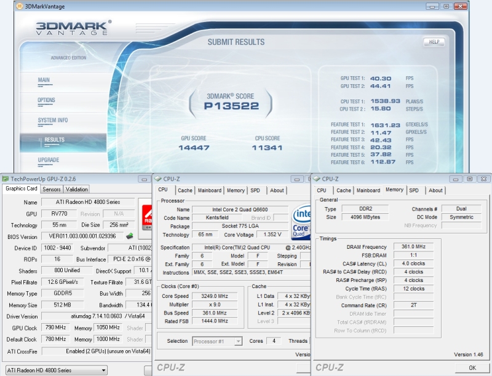This screenshot has width=492, height=376.
Task: Select Cache tab in middle CPU-Z window
Action: 185,190
